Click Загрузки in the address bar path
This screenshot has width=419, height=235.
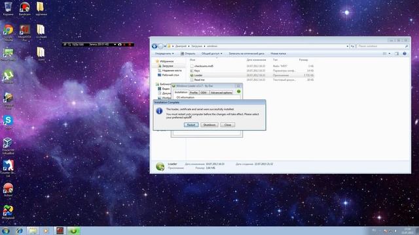(x=196, y=46)
